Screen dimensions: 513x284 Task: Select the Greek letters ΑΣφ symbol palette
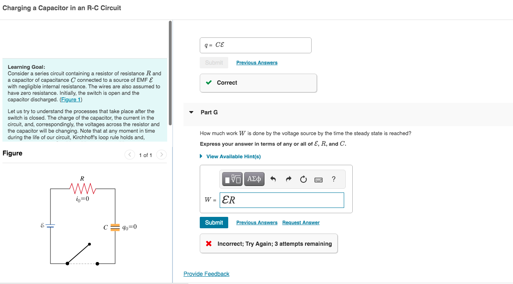254,179
